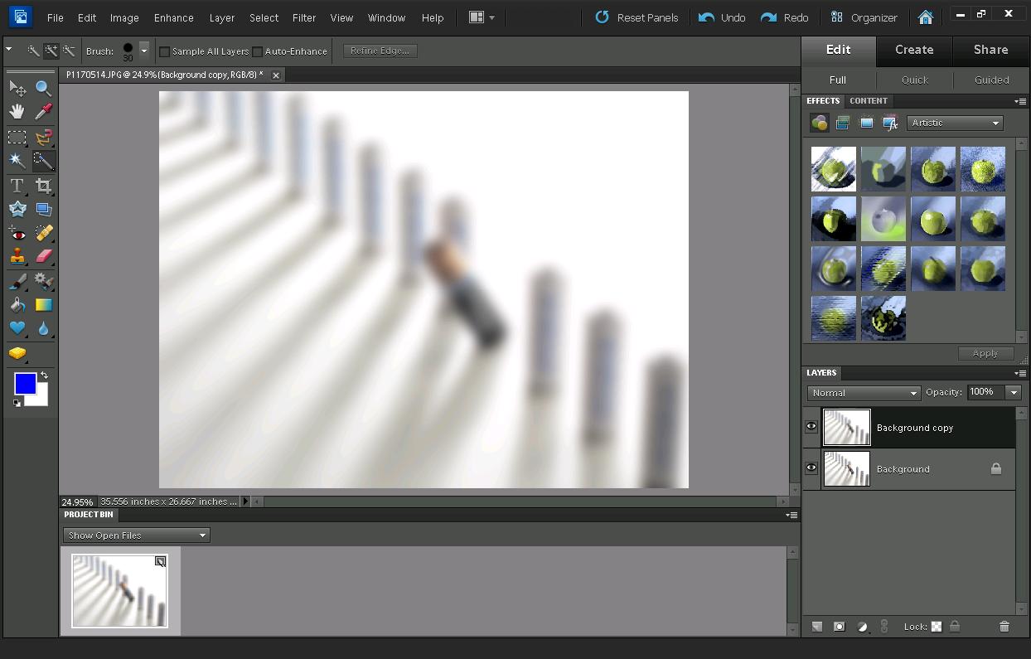The image size is (1031, 659).
Task: Pick the Gradient tool
Action: click(x=44, y=305)
